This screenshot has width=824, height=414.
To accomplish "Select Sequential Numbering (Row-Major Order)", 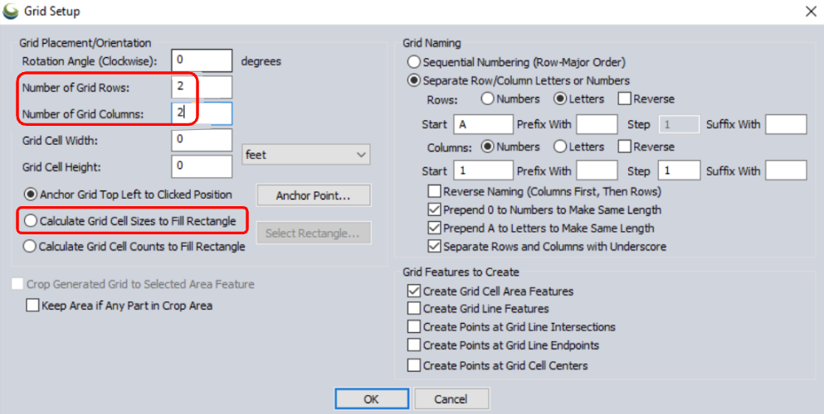I will (x=413, y=62).
